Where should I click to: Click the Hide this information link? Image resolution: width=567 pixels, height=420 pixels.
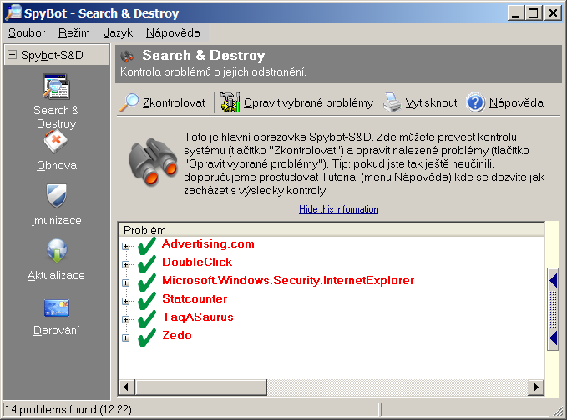[339, 209]
